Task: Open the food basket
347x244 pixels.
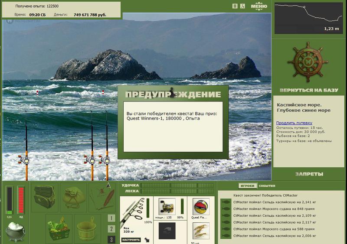Action: [x=59, y=228]
